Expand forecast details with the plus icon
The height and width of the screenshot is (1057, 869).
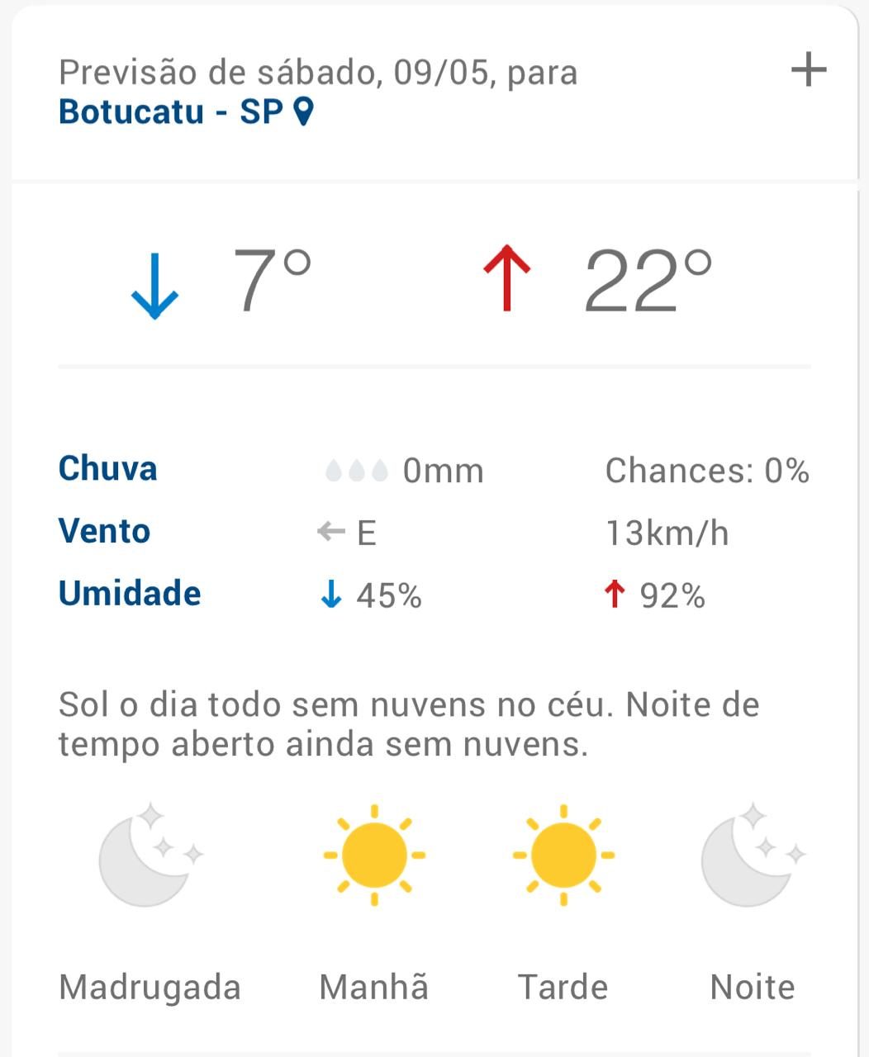click(809, 69)
